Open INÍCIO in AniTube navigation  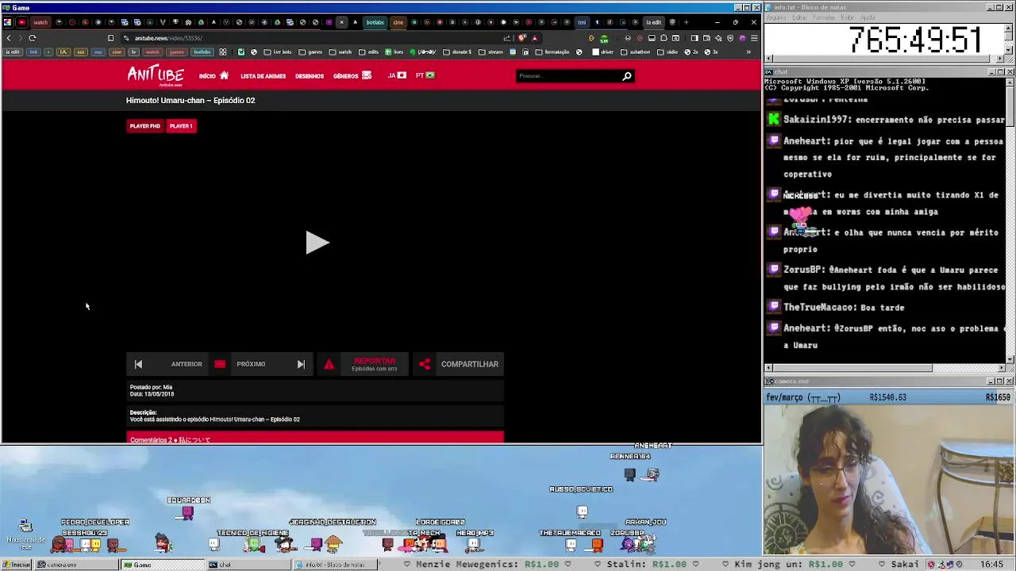pos(214,76)
